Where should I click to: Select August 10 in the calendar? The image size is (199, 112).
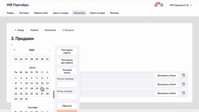26,83
